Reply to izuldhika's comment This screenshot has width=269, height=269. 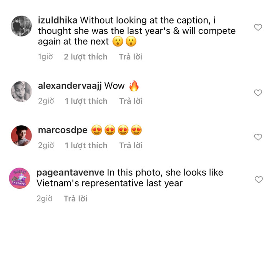[x=130, y=57]
